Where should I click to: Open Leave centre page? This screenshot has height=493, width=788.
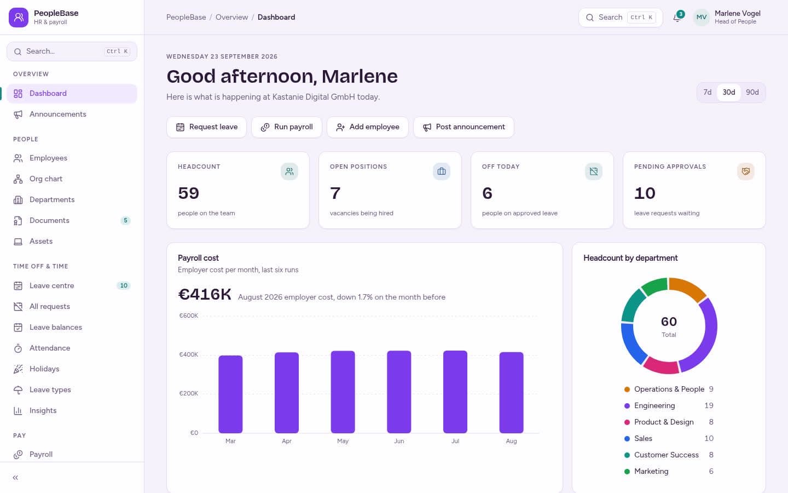pos(72,285)
